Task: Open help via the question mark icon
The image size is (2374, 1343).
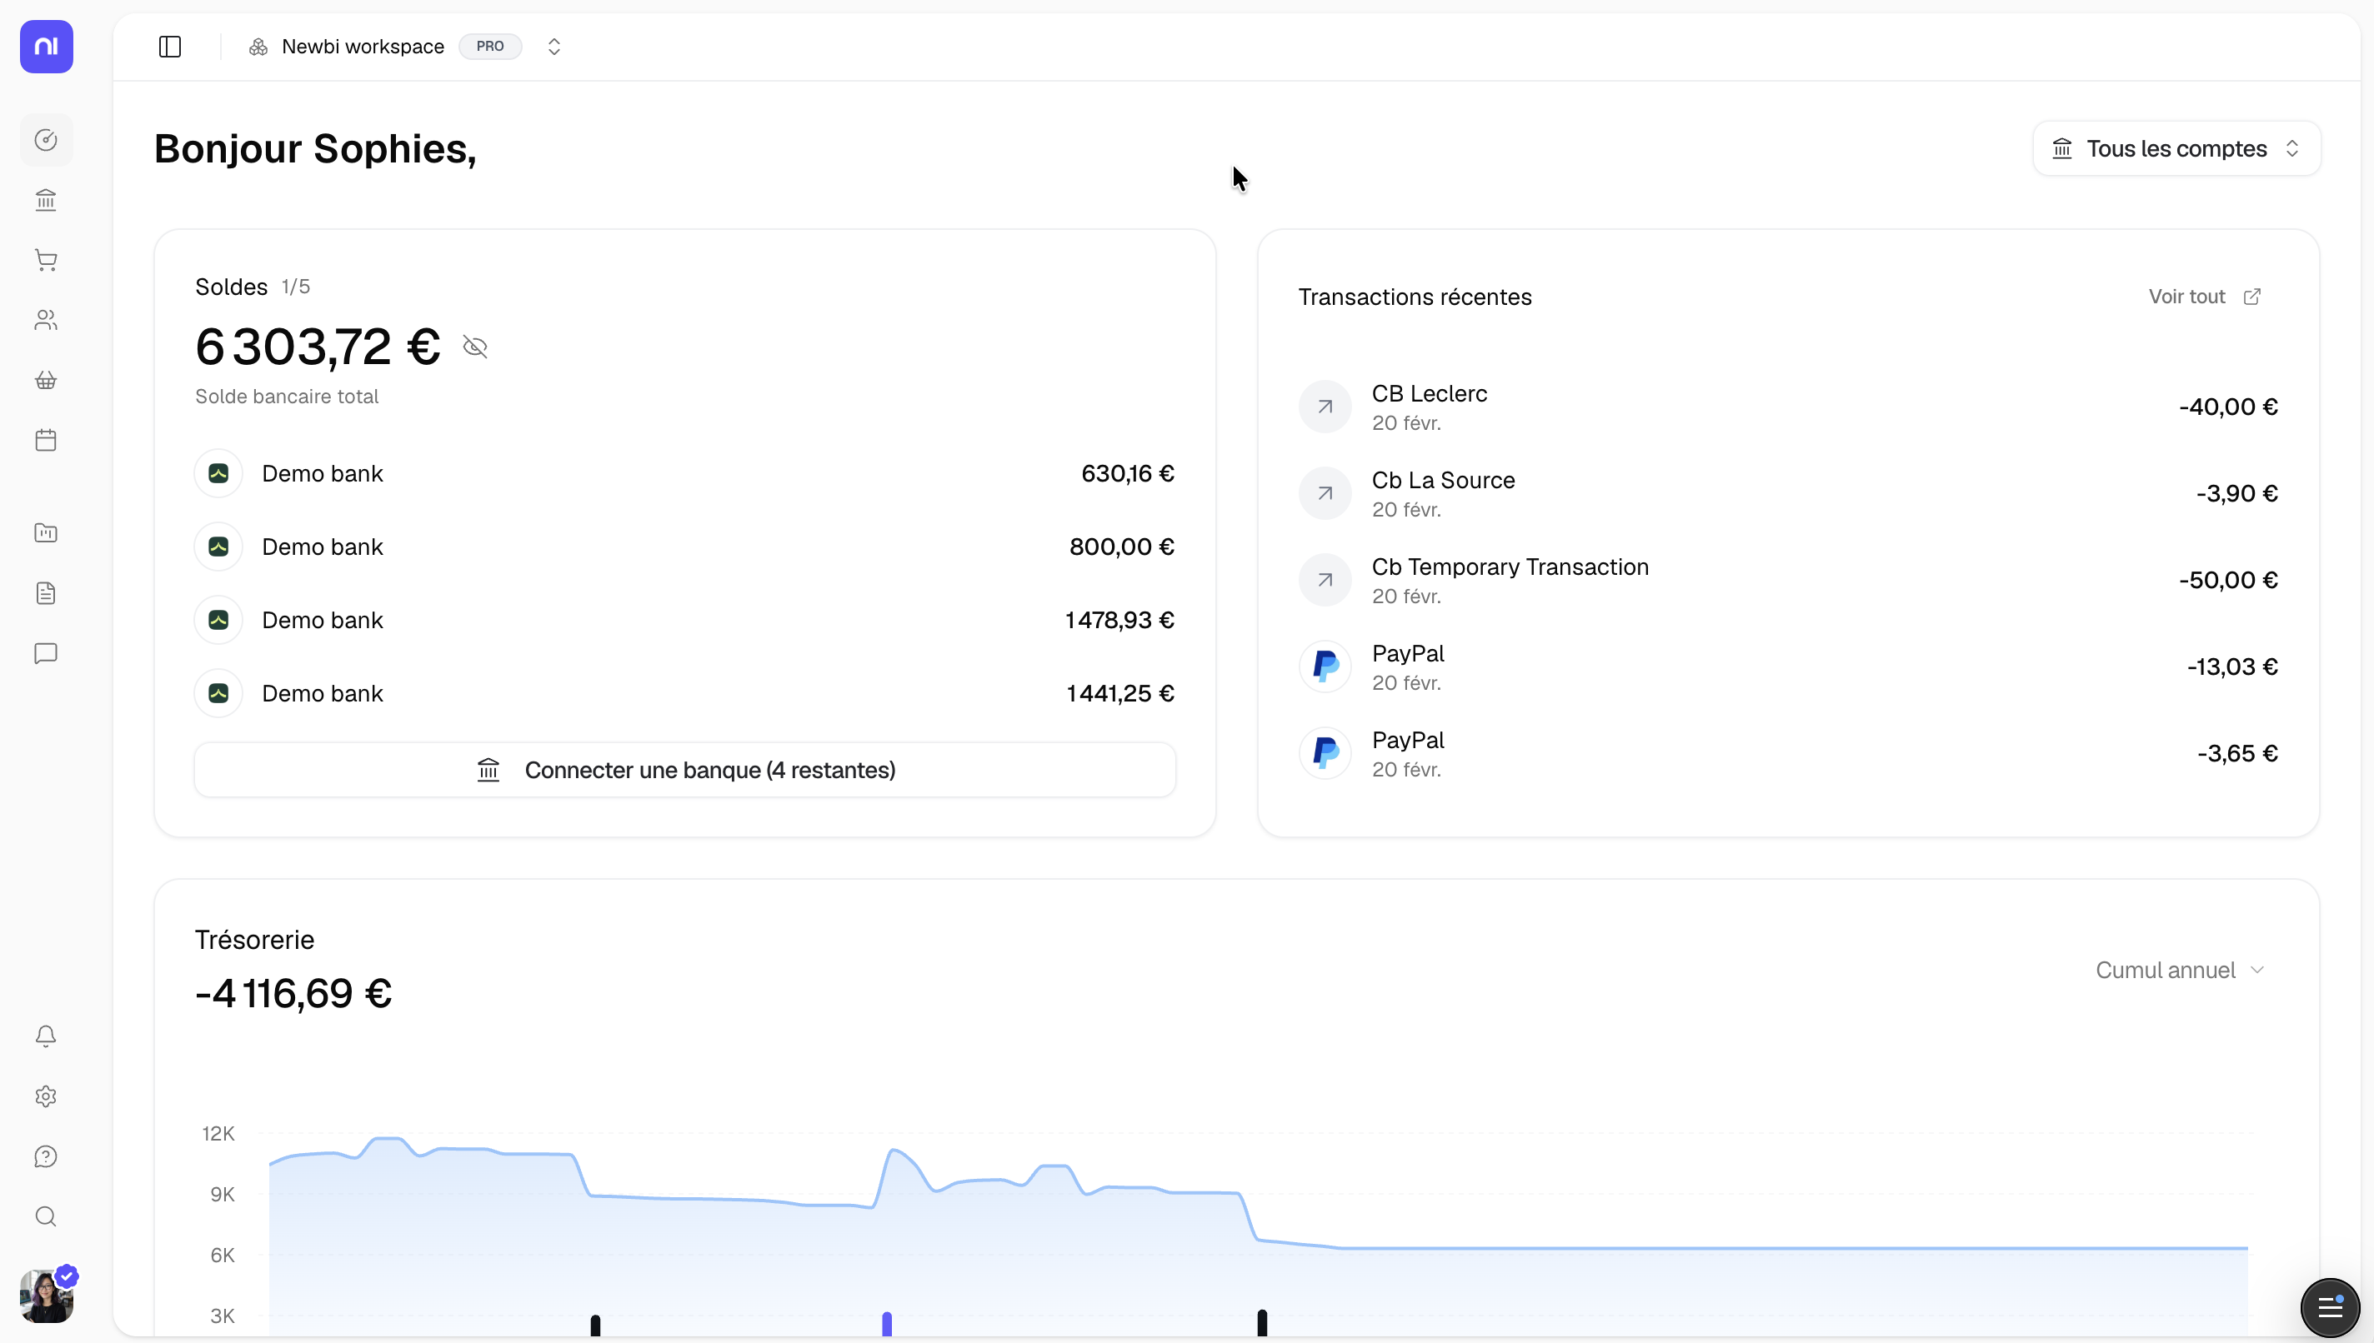Action: click(x=46, y=1156)
